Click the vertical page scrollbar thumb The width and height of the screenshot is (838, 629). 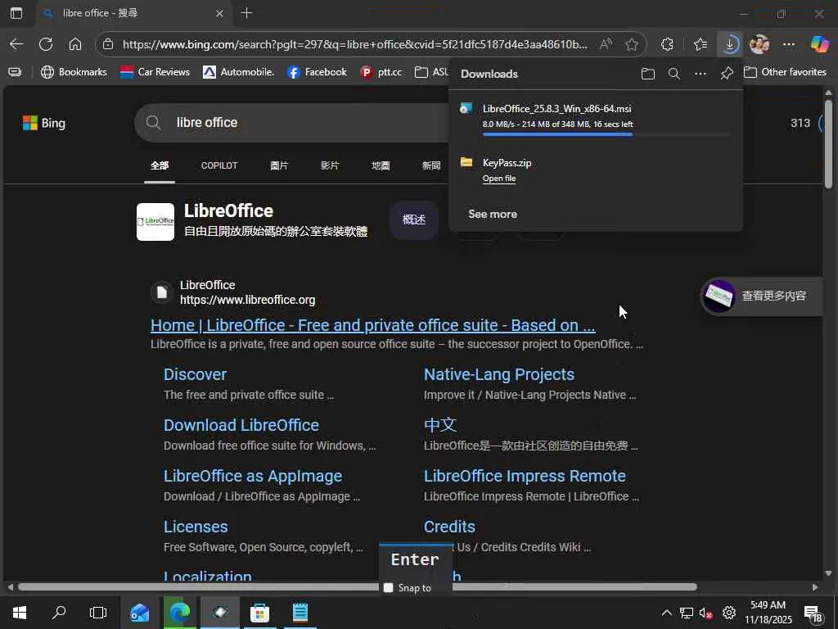[828, 144]
